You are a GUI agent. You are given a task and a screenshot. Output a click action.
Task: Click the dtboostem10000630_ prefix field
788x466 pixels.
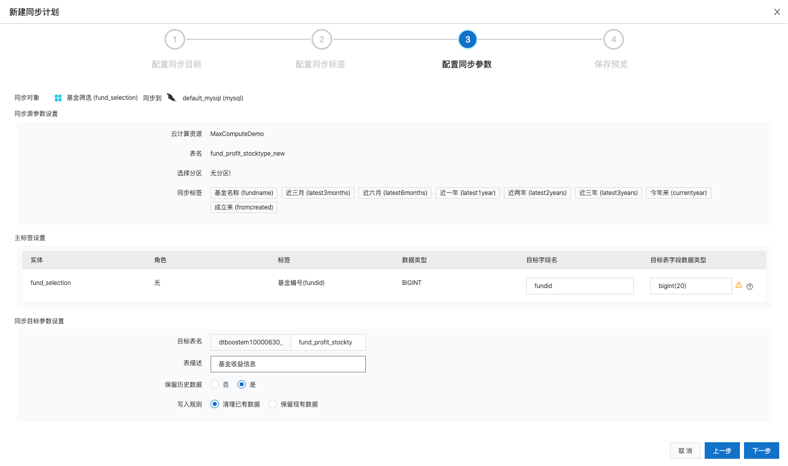click(251, 342)
